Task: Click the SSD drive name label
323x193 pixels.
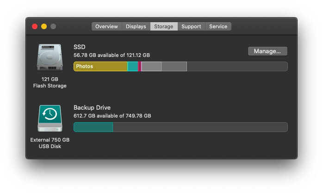Action: (80, 47)
